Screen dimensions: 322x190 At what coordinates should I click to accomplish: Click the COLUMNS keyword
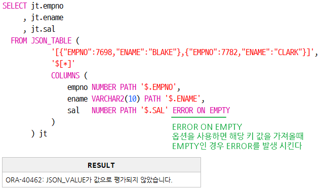[x=65, y=75]
